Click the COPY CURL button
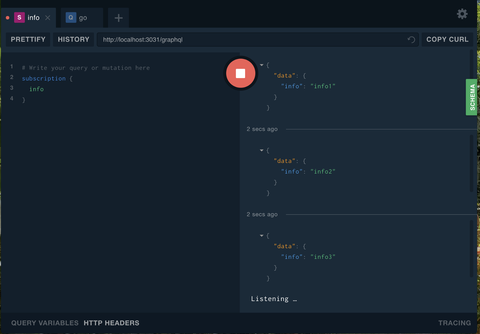Screen dimensions: 480x334 (447, 40)
